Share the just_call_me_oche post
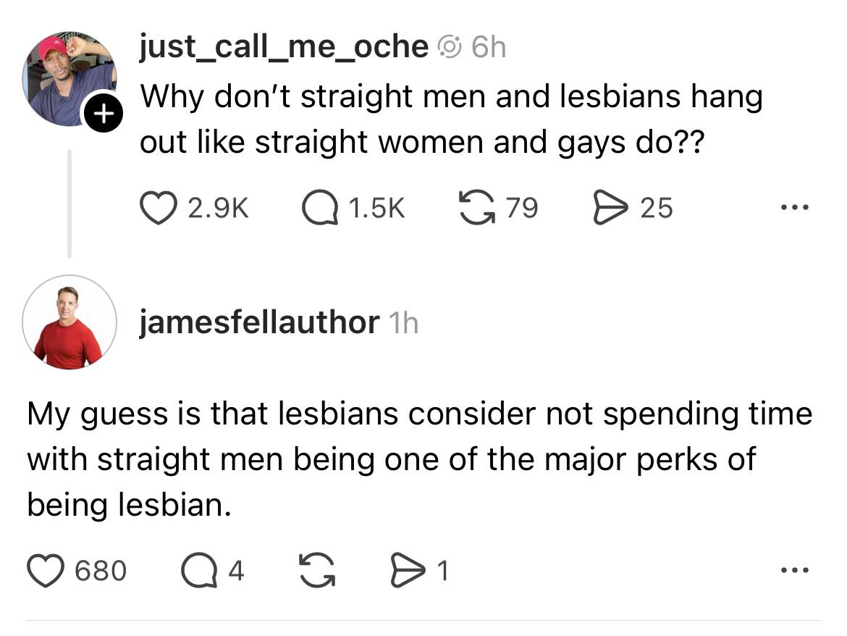 click(611, 207)
